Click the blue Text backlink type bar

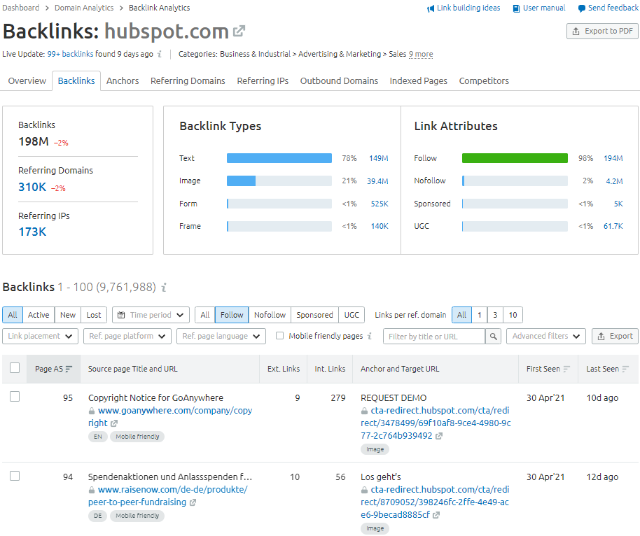(x=279, y=158)
